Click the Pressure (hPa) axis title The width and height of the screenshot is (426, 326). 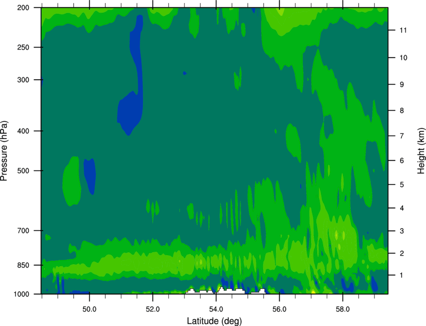(x=4, y=151)
